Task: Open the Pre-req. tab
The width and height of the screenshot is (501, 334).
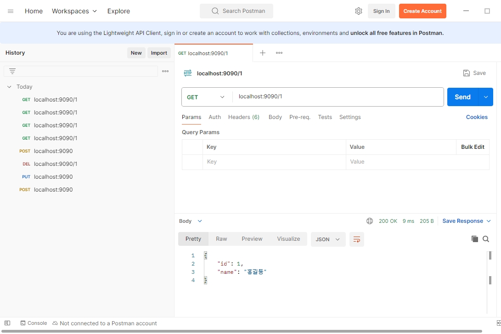Action: point(300,117)
